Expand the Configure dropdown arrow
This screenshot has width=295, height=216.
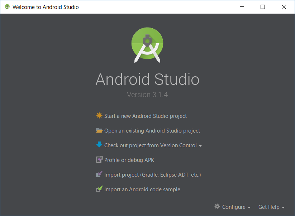click(249, 207)
